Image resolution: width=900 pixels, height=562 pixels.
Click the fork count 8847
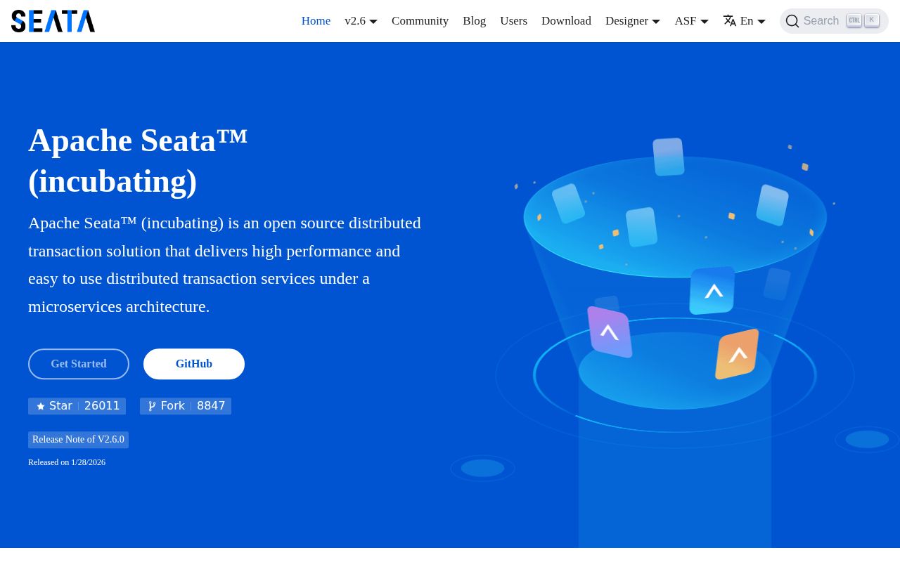coord(211,406)
